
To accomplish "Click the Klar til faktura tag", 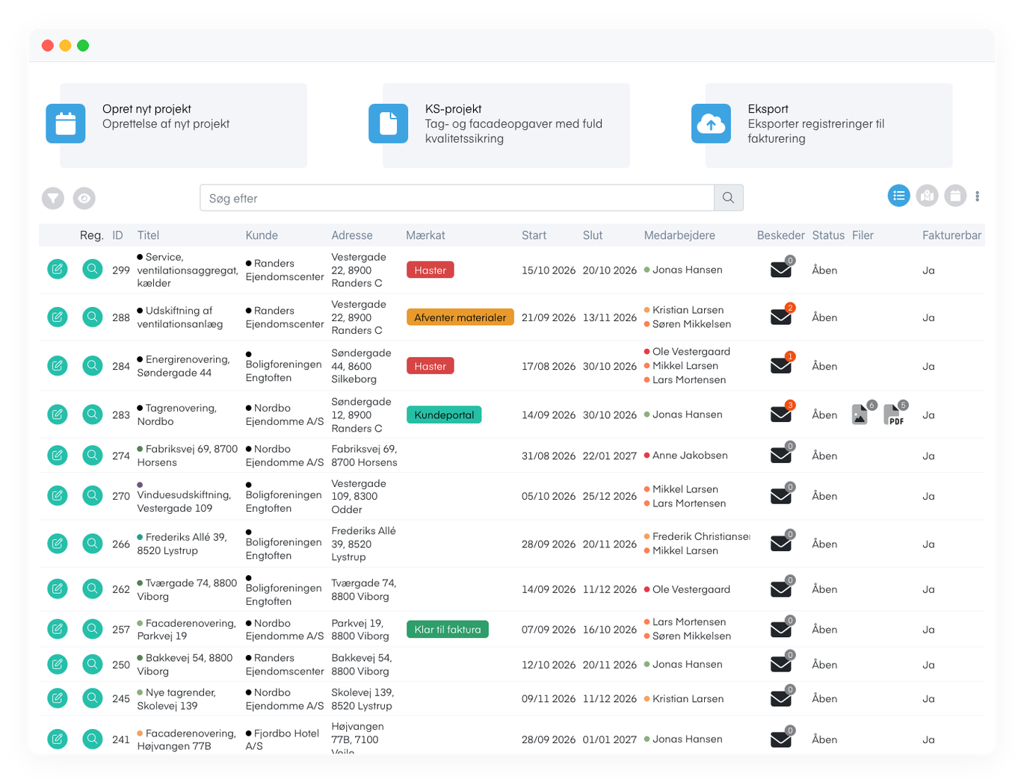I will [448, 629].
